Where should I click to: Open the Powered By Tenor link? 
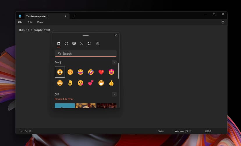[64, 99]
